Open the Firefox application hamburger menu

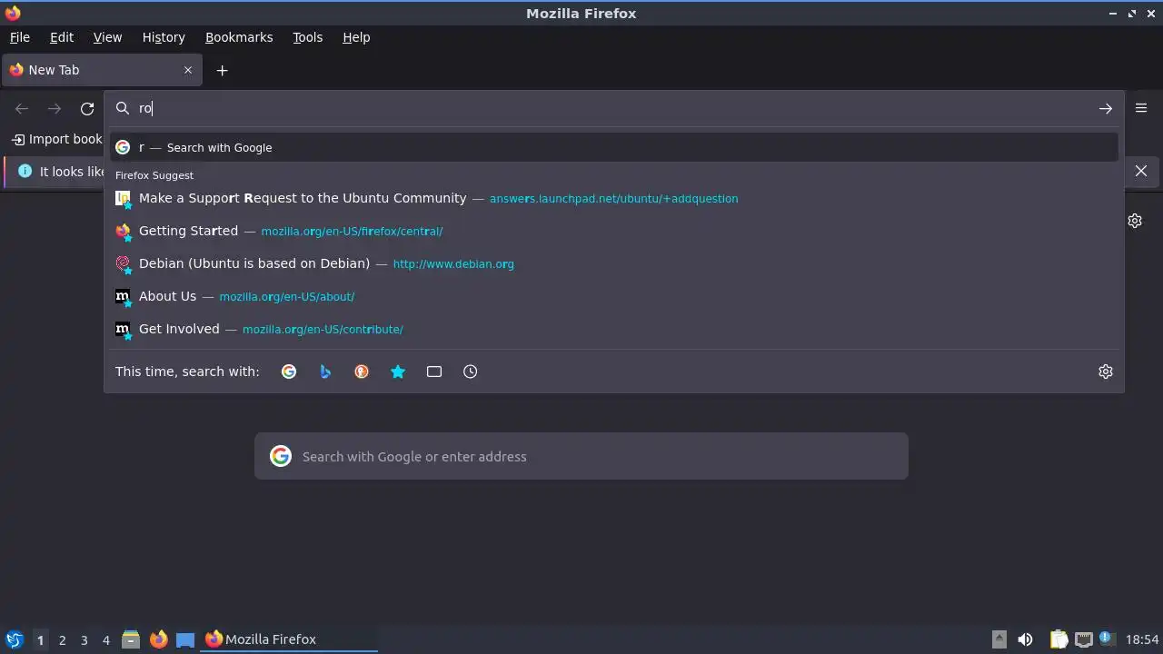pyautogui.click(x=1141, y=108)
